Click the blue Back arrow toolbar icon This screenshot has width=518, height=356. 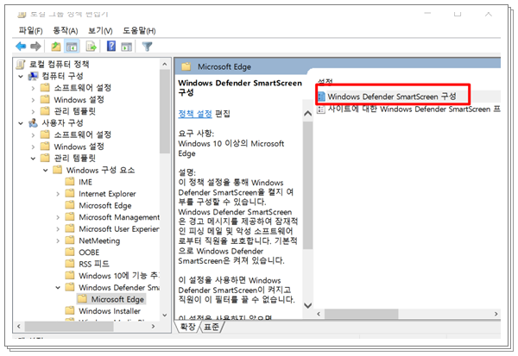pos(21,47)
